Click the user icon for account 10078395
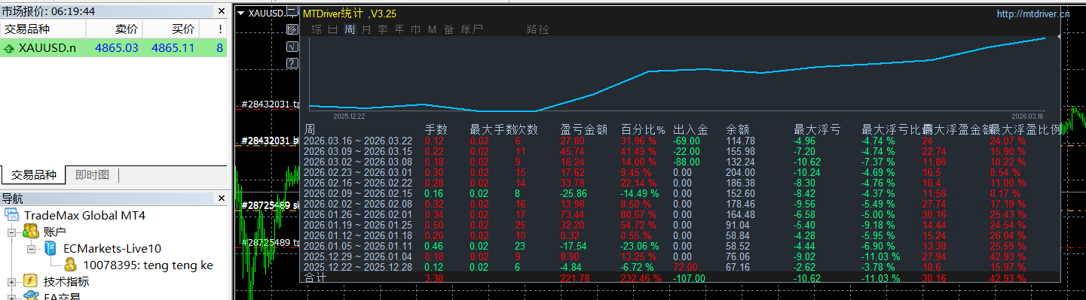Viewport: 1086px width, 300px height. [70, 265]
